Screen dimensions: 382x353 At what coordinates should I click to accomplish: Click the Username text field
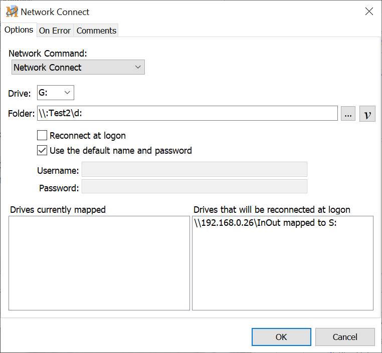point(194,170)
